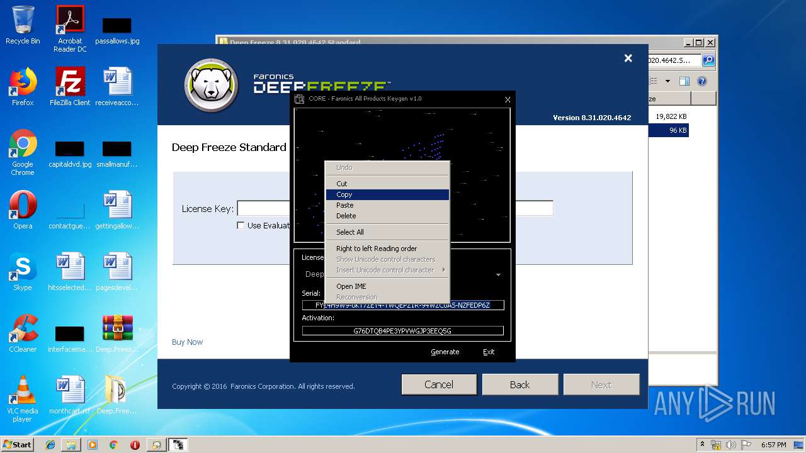Launch Opera desktop shortcut
This screenshot has height=453, width=806.
[23, 210]
